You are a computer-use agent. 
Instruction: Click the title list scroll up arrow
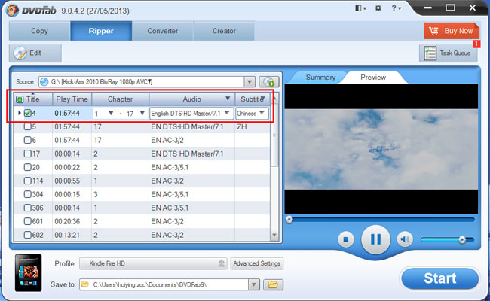[x=274, y=99]
